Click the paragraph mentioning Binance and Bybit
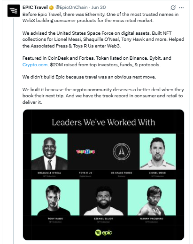Viewport: 193px width, 244px height. click(97, 62)
